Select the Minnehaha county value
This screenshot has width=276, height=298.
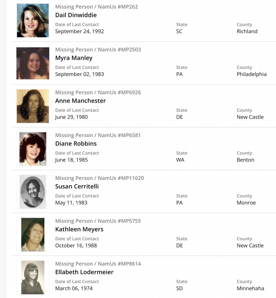coord(250,288)
